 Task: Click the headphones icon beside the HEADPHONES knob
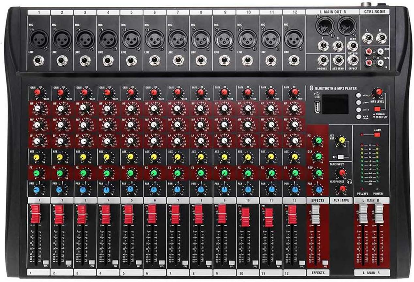(350, 181)
